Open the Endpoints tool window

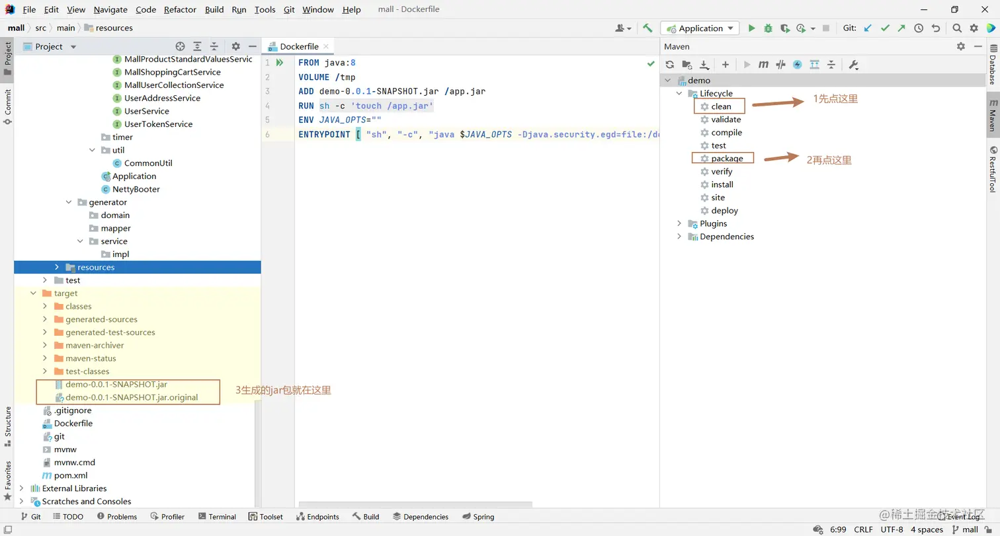tap(317, 517)
